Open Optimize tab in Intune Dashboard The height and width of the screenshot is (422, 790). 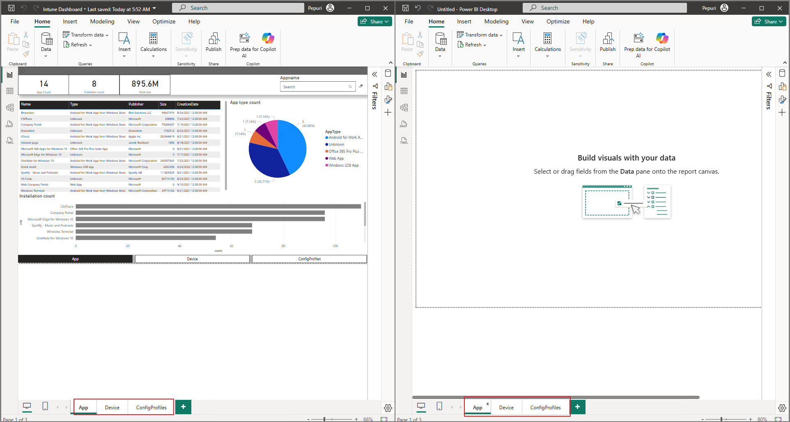click(164, 21)
